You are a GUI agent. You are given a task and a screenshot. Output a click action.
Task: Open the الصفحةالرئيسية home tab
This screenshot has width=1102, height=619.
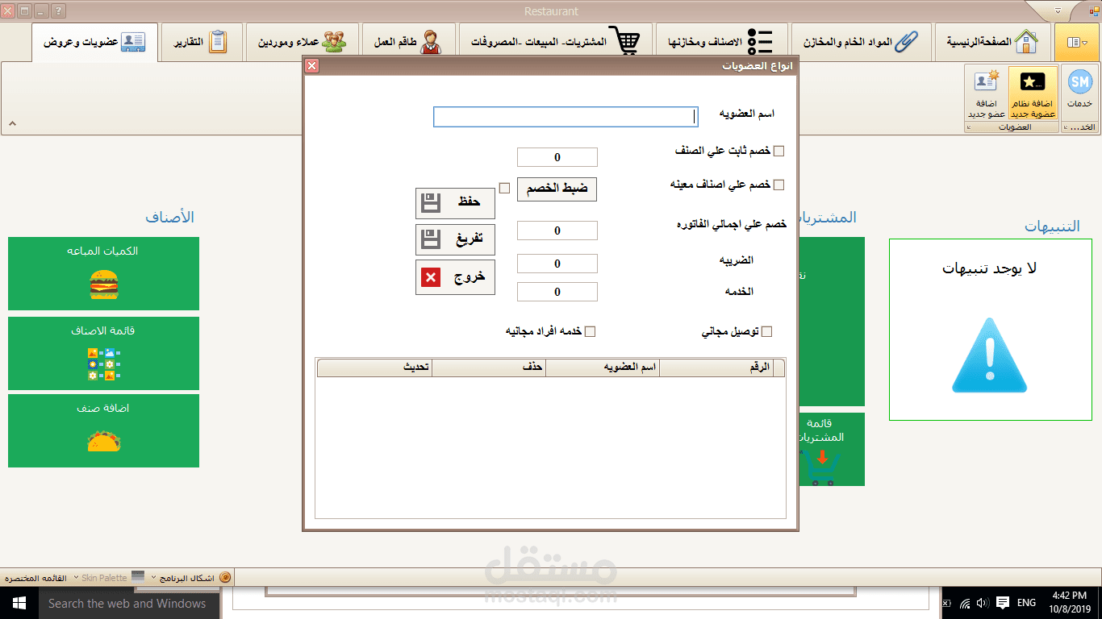pyautogui.click(x=992, y=42)
